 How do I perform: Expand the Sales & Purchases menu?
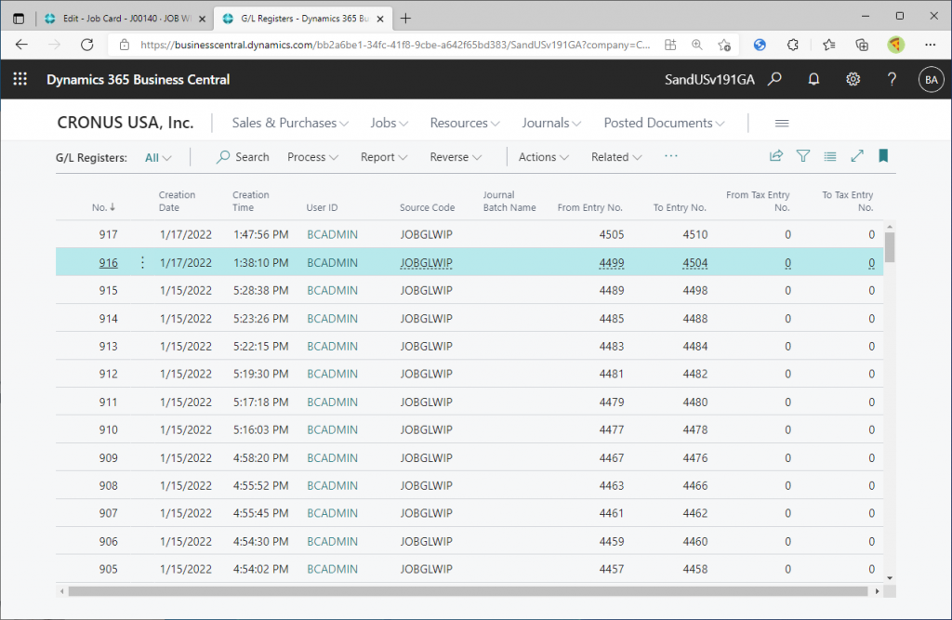click(x=290, y=123)
